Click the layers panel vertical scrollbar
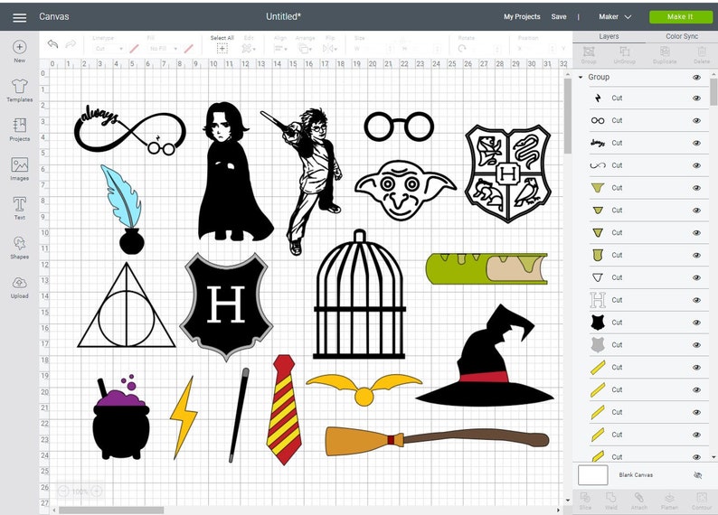 [x=713, y=91]
